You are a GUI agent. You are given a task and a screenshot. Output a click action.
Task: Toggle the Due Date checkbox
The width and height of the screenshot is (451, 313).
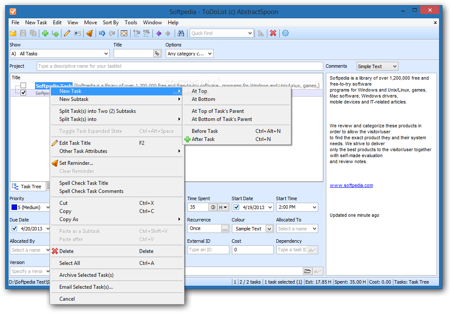point(14,229)
